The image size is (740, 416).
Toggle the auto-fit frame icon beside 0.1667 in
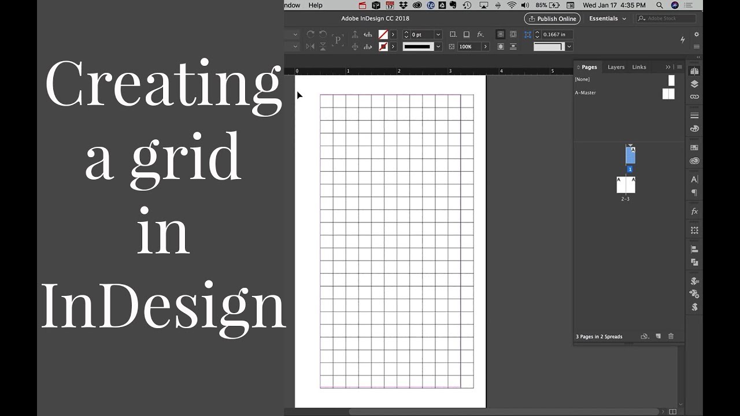click(x=528, y=35)
